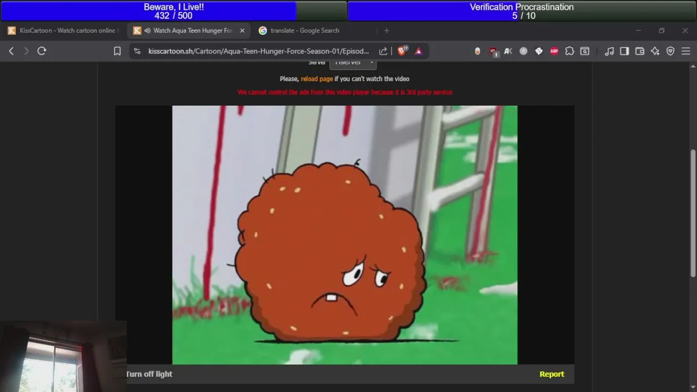The width and height of the screenshot is (697, 392).
Task: Open the uBlock Origin extension
Action: click(493, 51)
